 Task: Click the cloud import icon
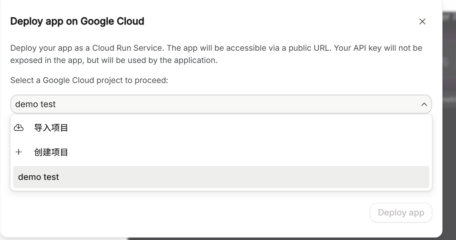19,128
